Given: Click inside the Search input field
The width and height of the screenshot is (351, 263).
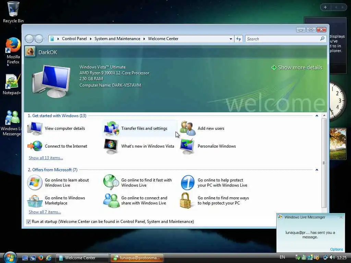Looking at the screenshot, I should pos(283,39).
